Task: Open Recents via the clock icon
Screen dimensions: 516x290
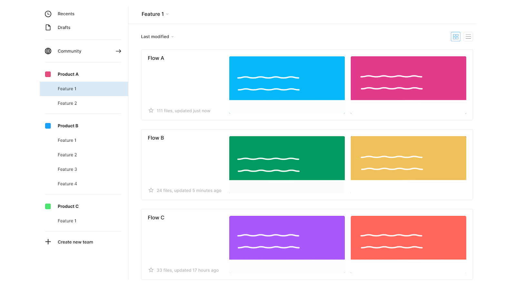Action: coord(48,14)
